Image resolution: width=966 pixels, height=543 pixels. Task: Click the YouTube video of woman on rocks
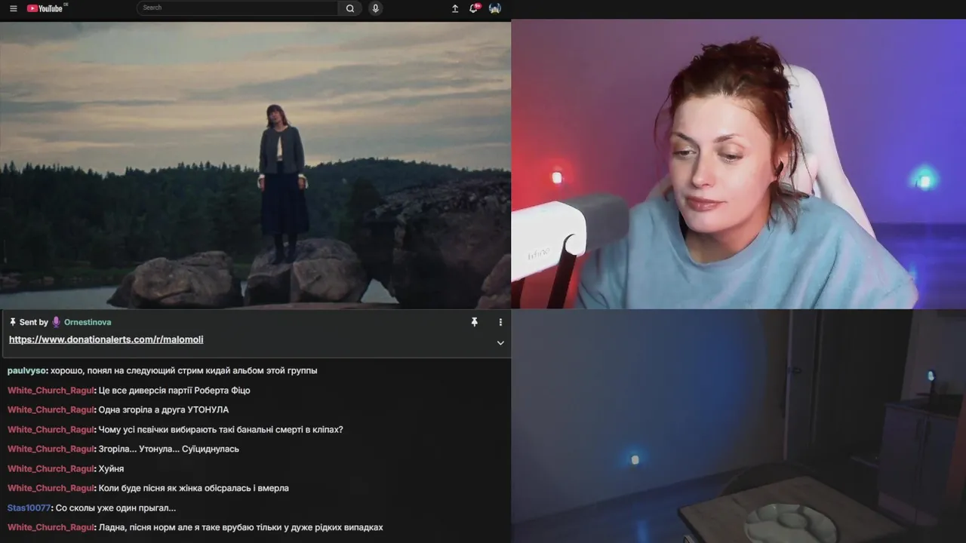255,164
